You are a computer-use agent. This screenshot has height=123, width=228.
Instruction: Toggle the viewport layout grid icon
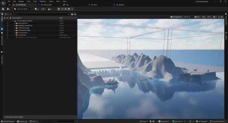(222, 17)
